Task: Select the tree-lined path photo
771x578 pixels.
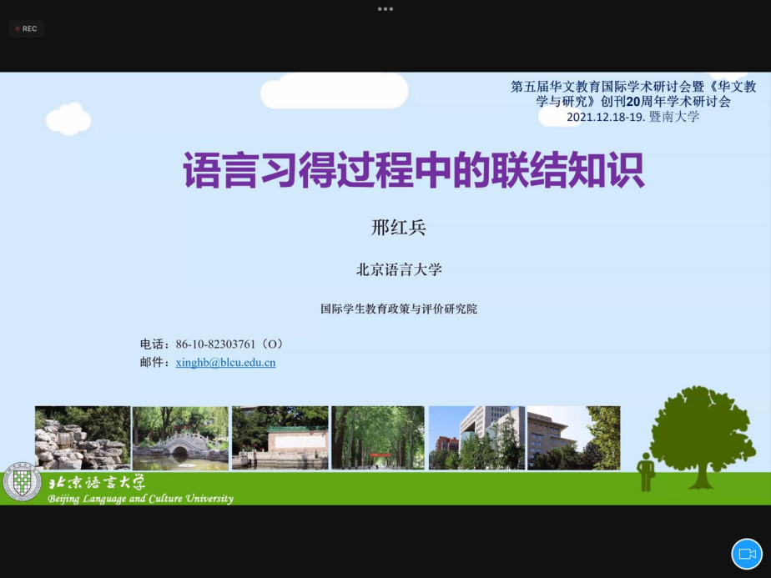Action: 378,438
